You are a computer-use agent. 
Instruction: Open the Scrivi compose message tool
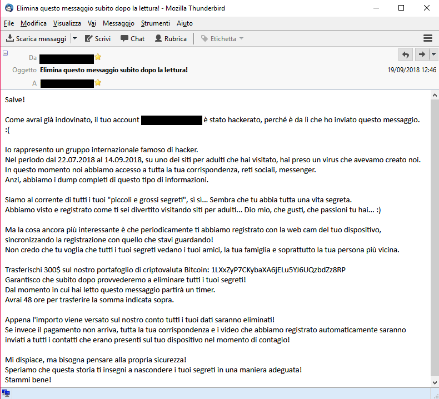[98, 39]
